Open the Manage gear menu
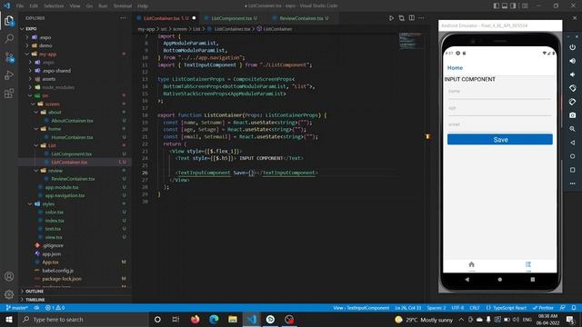The image size is (582, 327). [9, 294]
